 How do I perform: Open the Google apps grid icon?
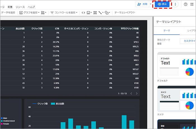tap(192, 4)
